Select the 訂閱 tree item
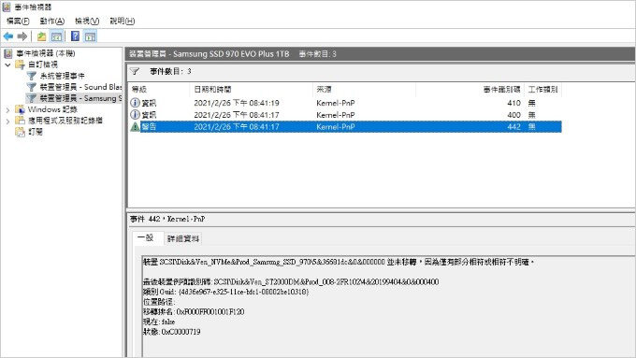This screenshot has width=636, height=358. pos(36,132)
